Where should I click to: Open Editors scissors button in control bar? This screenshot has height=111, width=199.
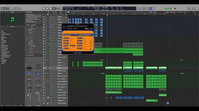tap(20, 8)
